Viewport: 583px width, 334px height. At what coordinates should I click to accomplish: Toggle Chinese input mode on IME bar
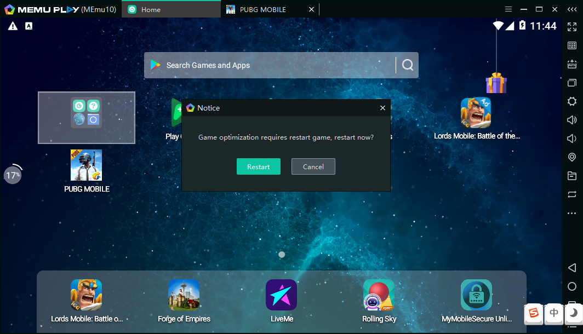click(554, 313)
